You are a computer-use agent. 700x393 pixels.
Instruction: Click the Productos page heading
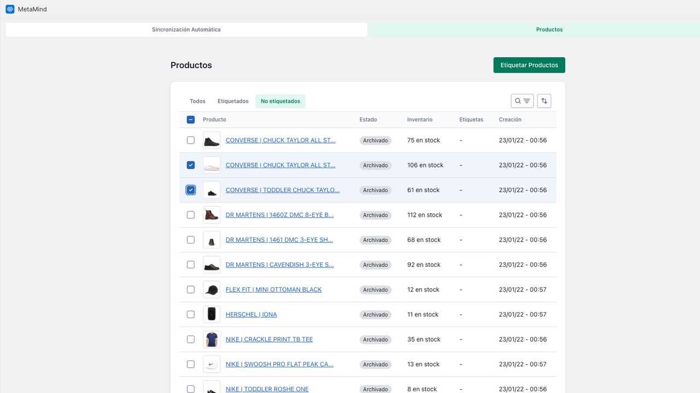click(191, 65)
